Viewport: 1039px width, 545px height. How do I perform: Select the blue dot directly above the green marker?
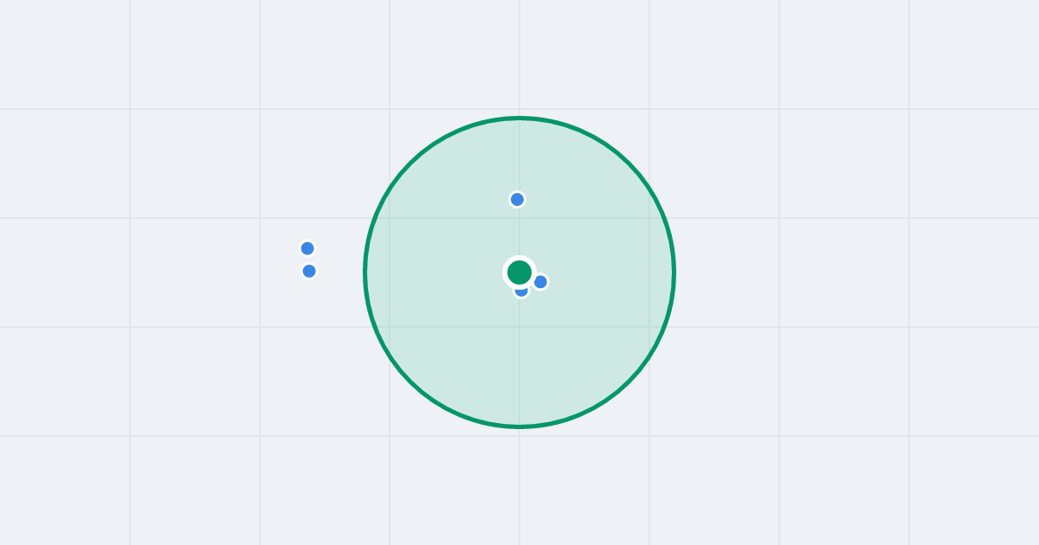click(x=517, y=200)
